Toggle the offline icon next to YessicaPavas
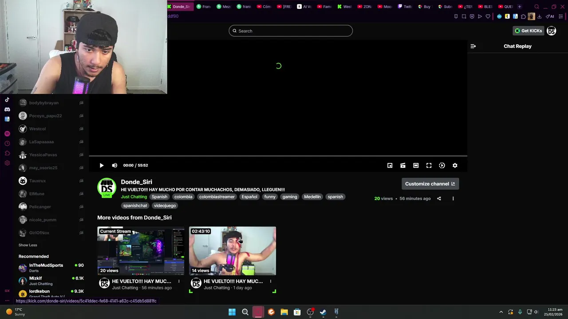 [x=81, y=155]
